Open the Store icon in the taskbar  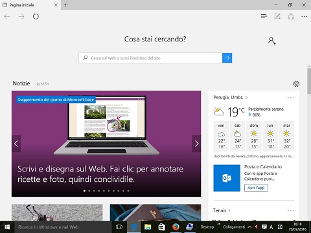pos(162,227)
